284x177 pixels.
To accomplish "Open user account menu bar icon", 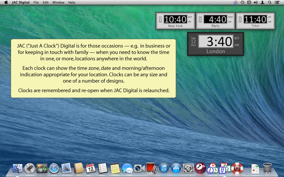I will point(262,2).
